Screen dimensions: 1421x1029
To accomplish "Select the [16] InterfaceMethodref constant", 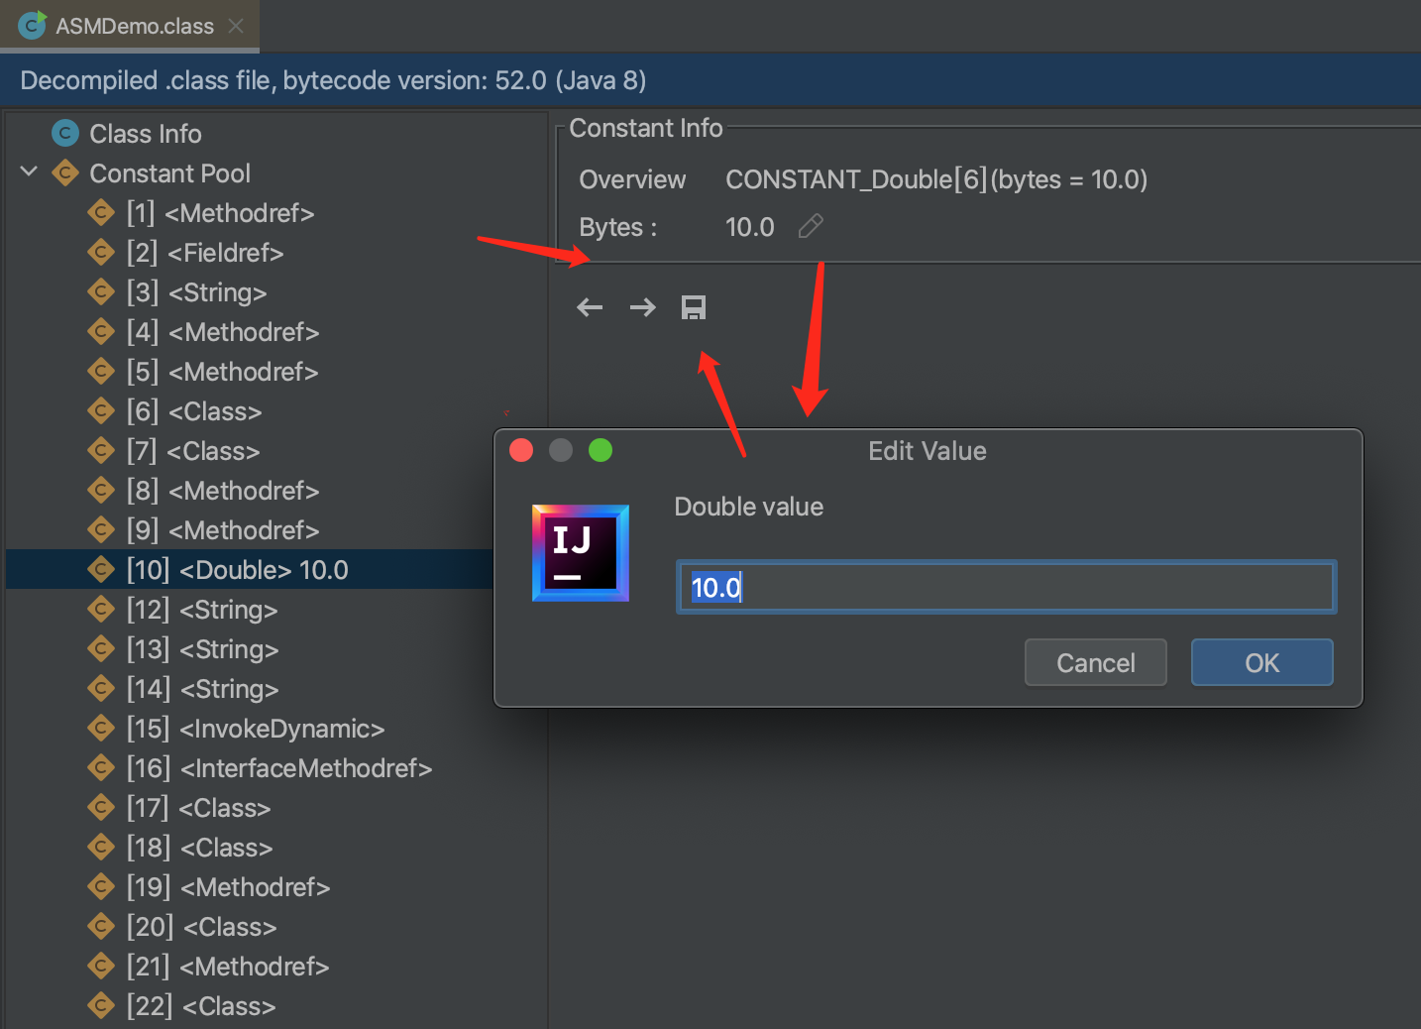I will point(279,767).
